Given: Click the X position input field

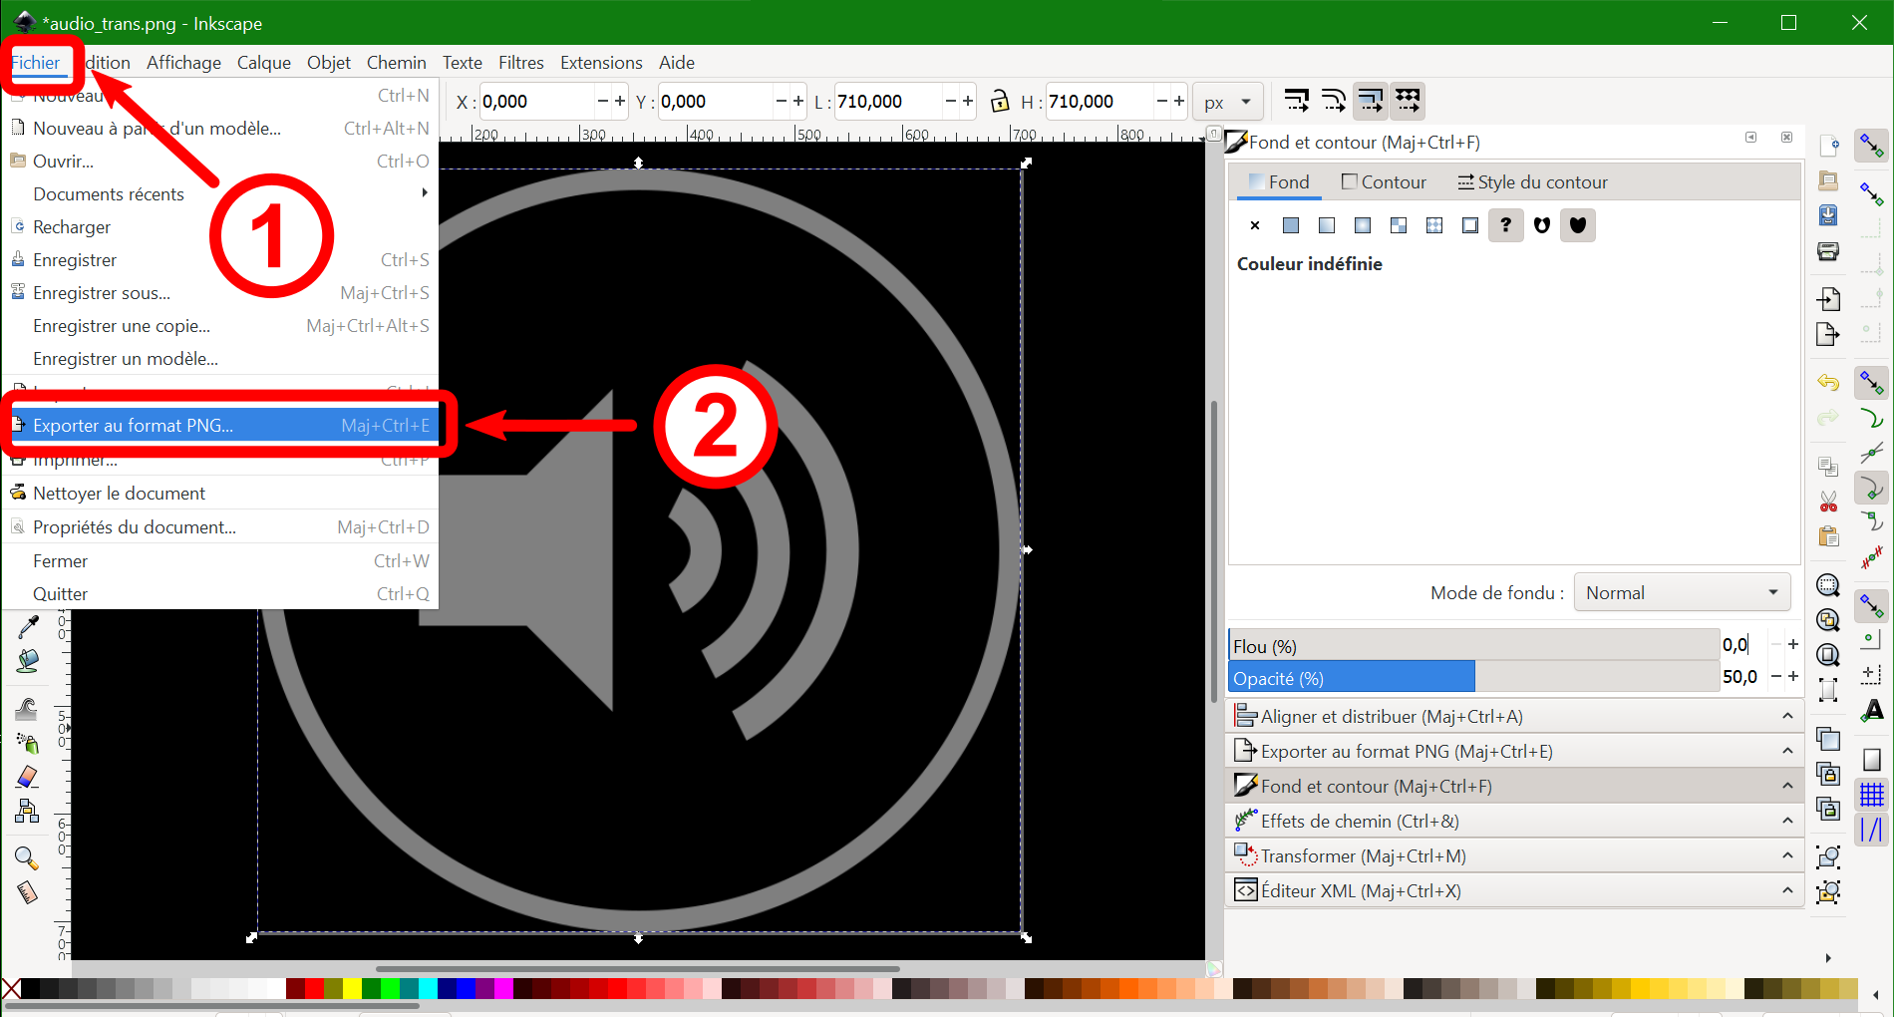Looking at the screenshot, I should click(536, 102).
